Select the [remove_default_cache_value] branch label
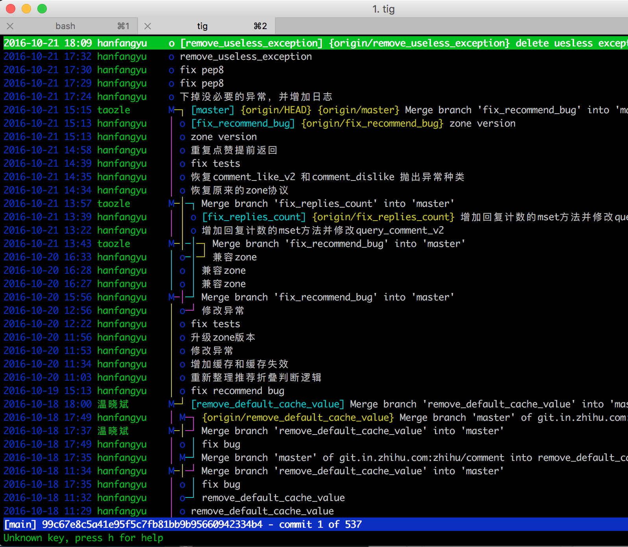 (267, 404)
